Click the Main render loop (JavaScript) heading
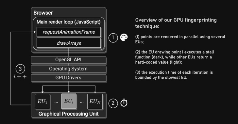Viewport: 238px width, 124px height. tap(68, 22)
